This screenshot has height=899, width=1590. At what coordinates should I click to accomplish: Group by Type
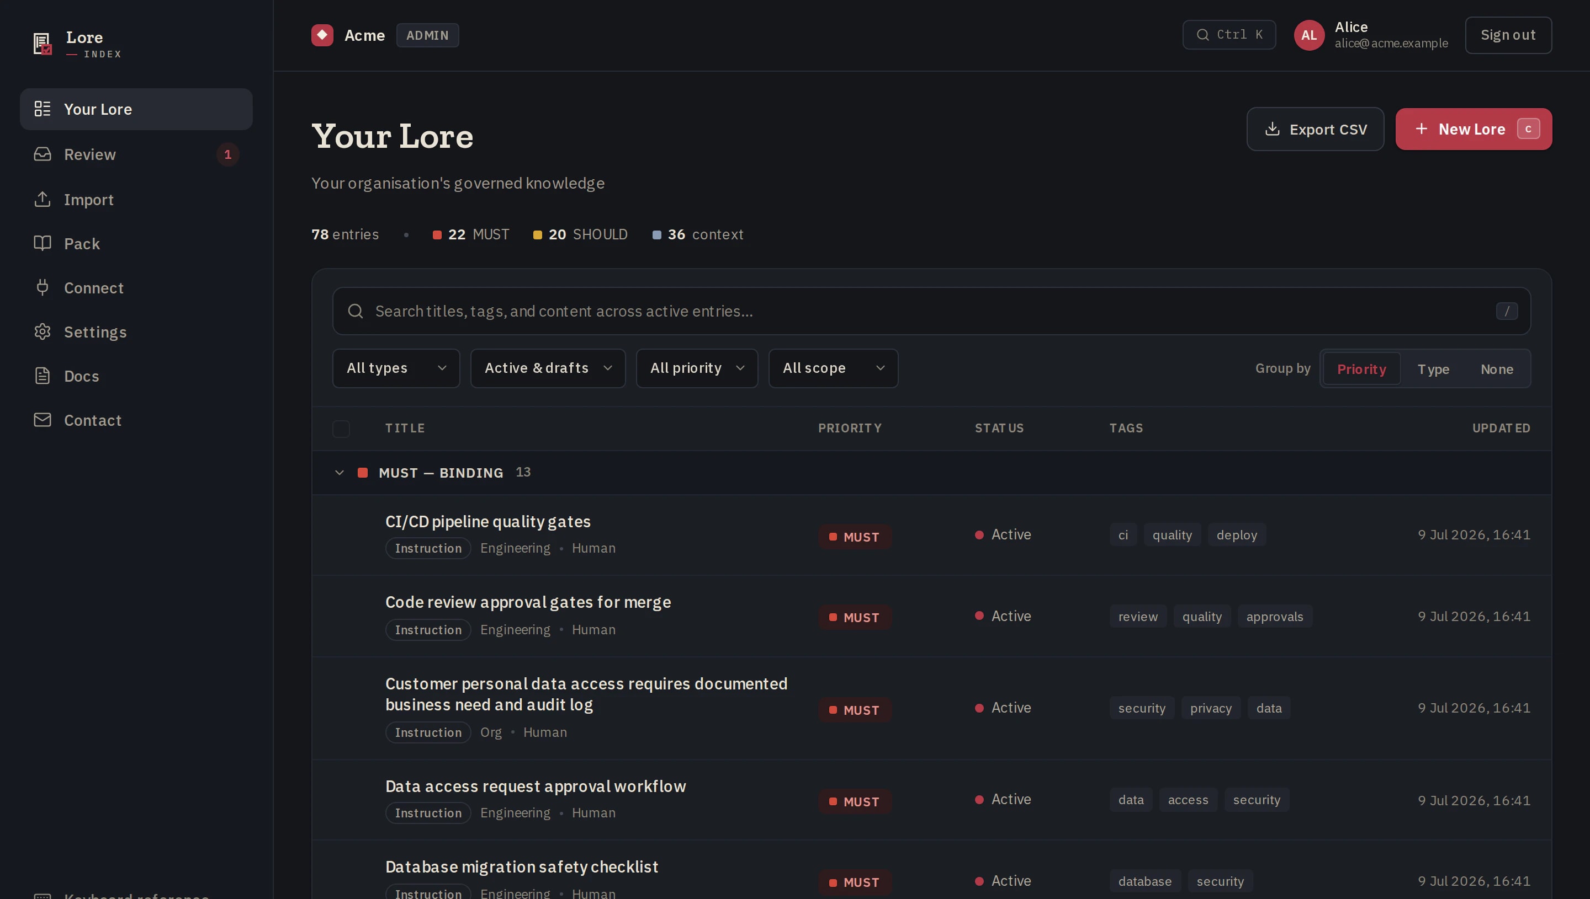coord(1433,368)
